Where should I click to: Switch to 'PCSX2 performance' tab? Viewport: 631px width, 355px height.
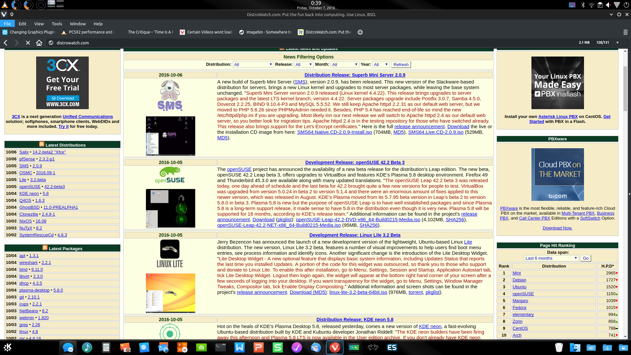point(88,32)
